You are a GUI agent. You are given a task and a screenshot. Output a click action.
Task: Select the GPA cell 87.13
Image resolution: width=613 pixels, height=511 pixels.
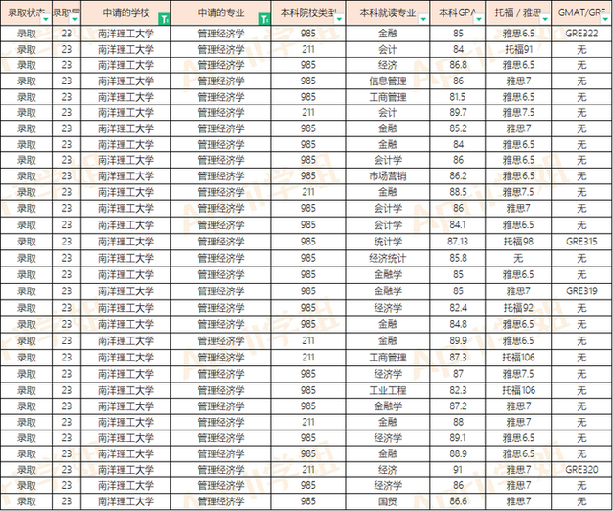click(458, 242)
